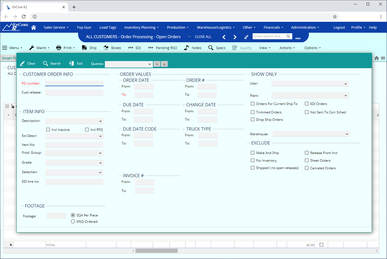The image size is (387, 259).
Task: Open the Inventory Planning menu
Action: 141,28
